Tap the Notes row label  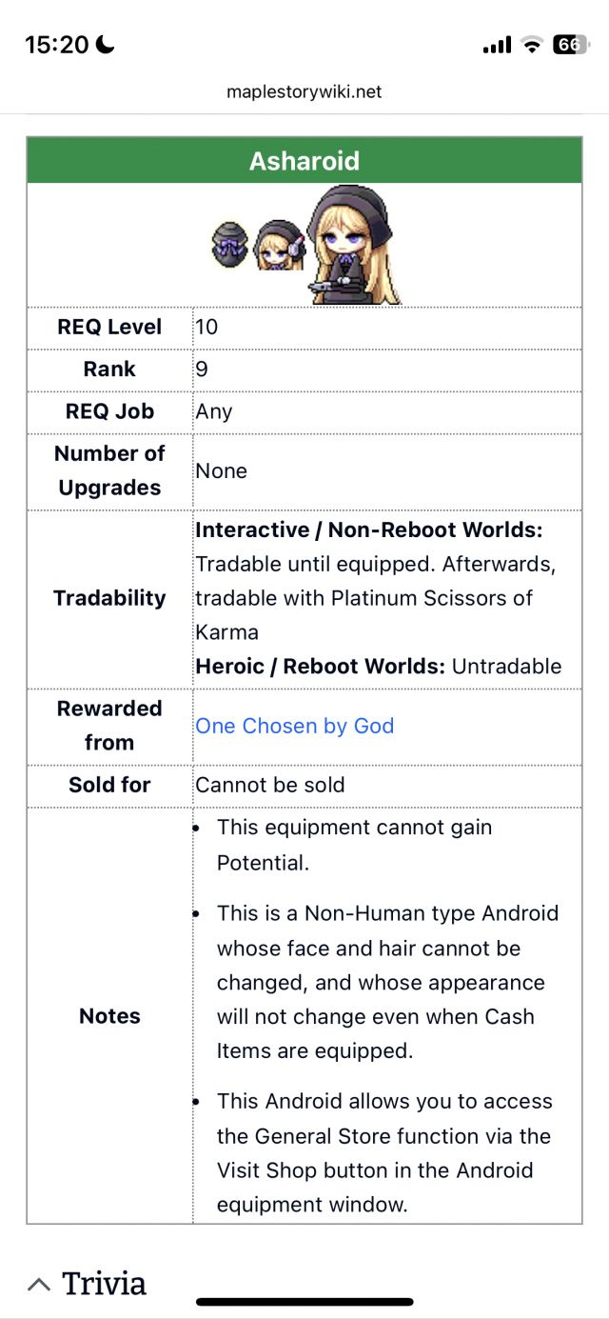[109, 1016]
